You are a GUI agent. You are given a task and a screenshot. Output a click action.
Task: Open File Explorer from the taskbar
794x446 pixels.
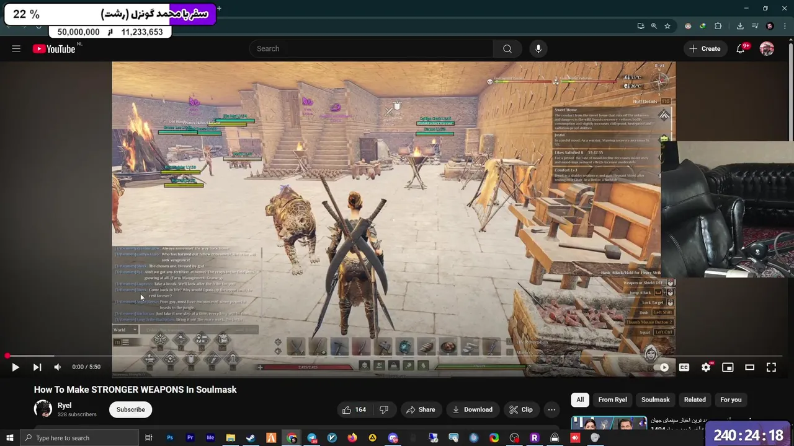point(230,438)
